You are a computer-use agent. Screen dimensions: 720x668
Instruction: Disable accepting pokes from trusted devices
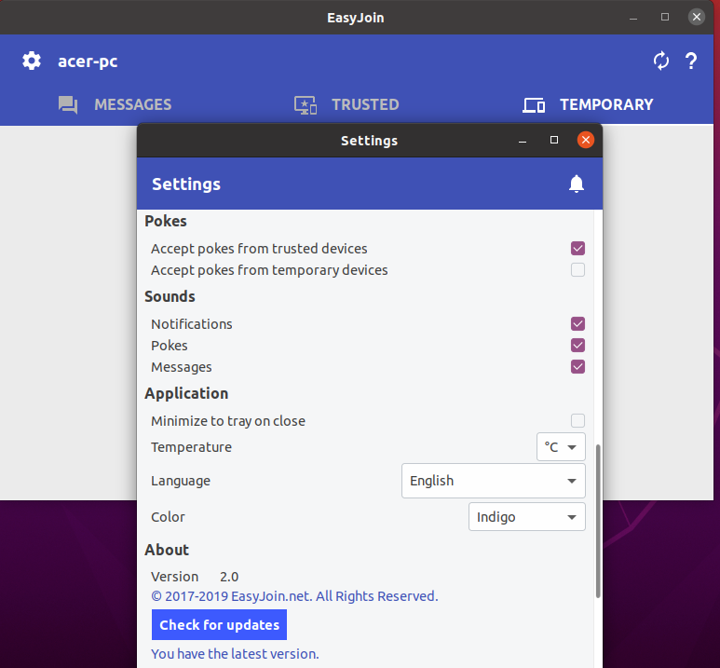[x=577, y=249]
